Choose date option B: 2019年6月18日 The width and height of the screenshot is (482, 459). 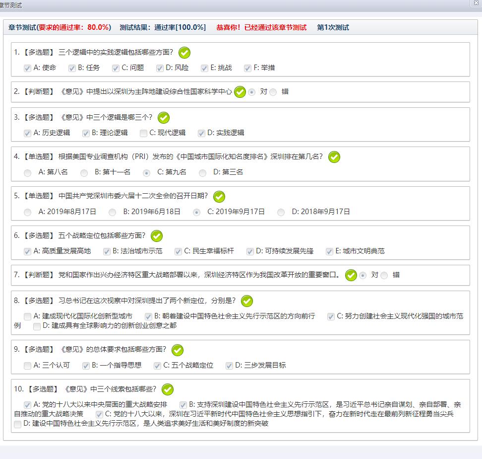click(x=113, y=212)
